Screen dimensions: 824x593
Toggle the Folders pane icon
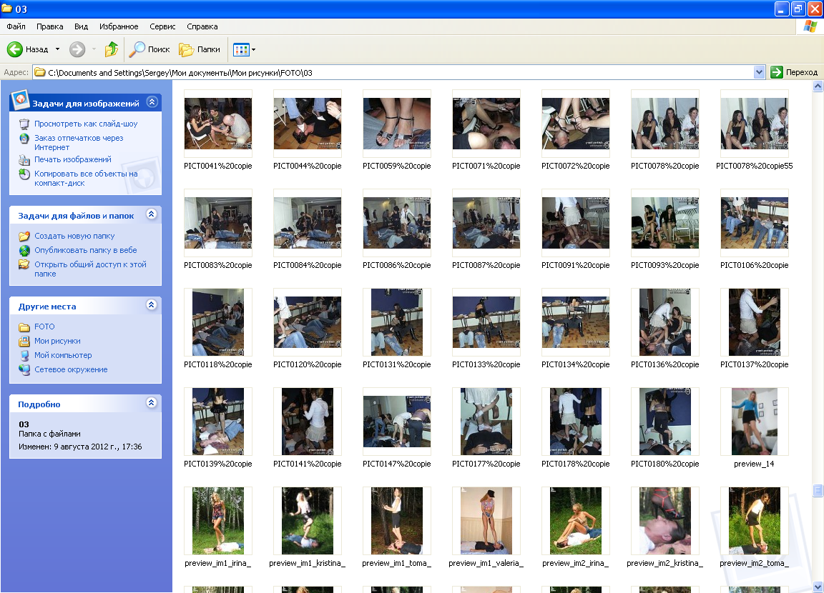186,49
